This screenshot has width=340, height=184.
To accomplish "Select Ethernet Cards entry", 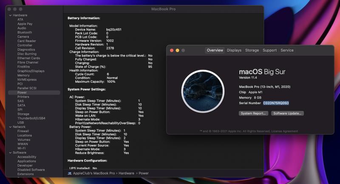I will tap(28, 58).
